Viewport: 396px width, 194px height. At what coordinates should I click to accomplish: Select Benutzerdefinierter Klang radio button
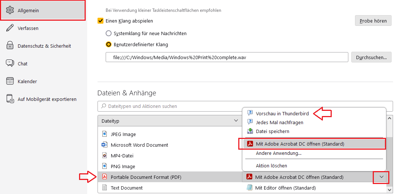click(109, 45)
